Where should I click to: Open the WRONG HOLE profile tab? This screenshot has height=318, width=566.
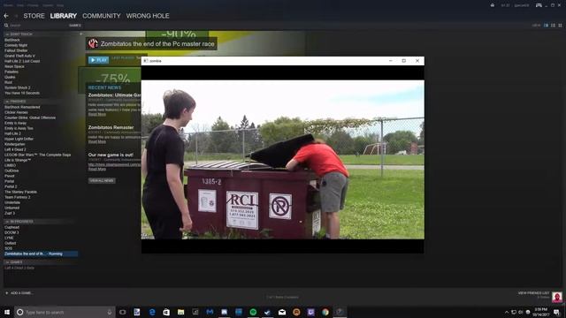148,16
